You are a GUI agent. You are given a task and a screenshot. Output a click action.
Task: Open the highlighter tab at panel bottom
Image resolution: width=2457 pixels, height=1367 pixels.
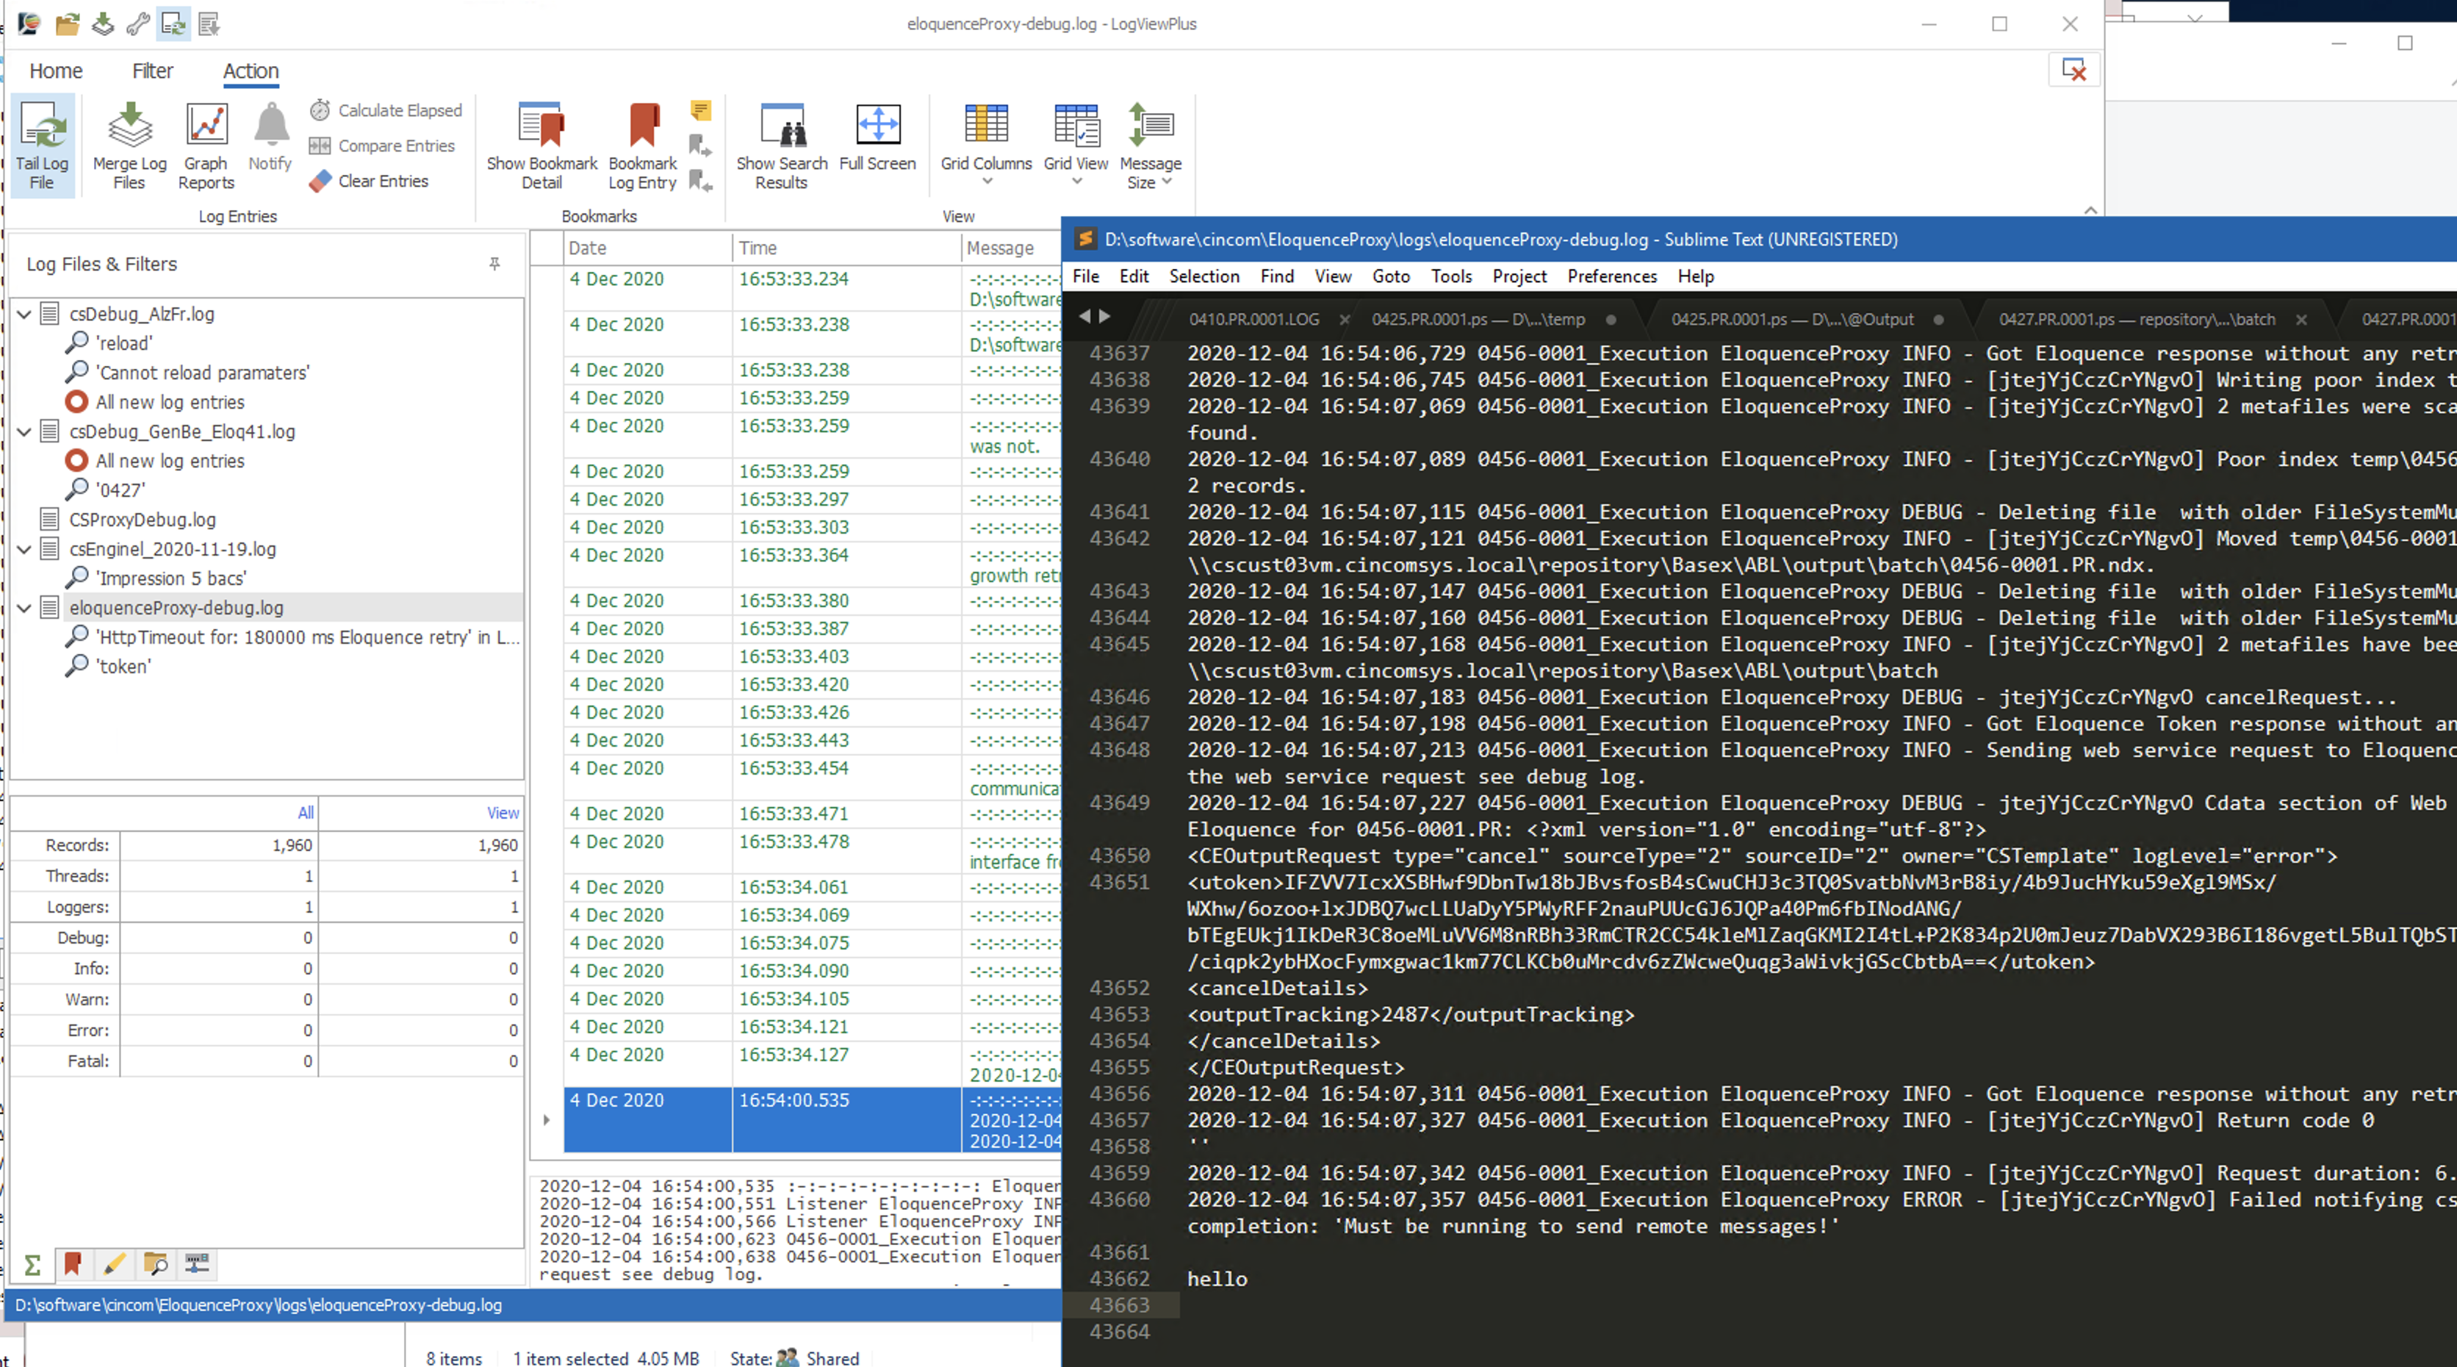(115, 1264)
